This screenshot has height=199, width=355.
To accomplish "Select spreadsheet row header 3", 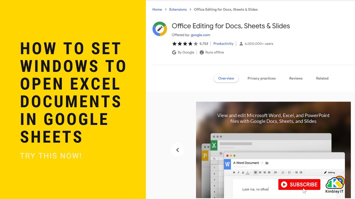I will pyautogui.click(x=214, y=180).
